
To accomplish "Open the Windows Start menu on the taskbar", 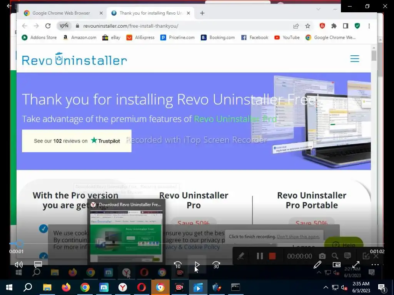I will tap(9, 287).
